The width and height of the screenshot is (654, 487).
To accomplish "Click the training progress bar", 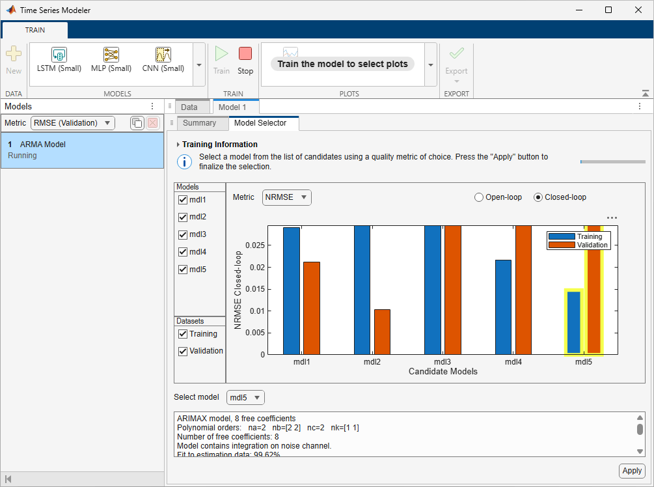I will pyautogui.click(x=612, y=161).
